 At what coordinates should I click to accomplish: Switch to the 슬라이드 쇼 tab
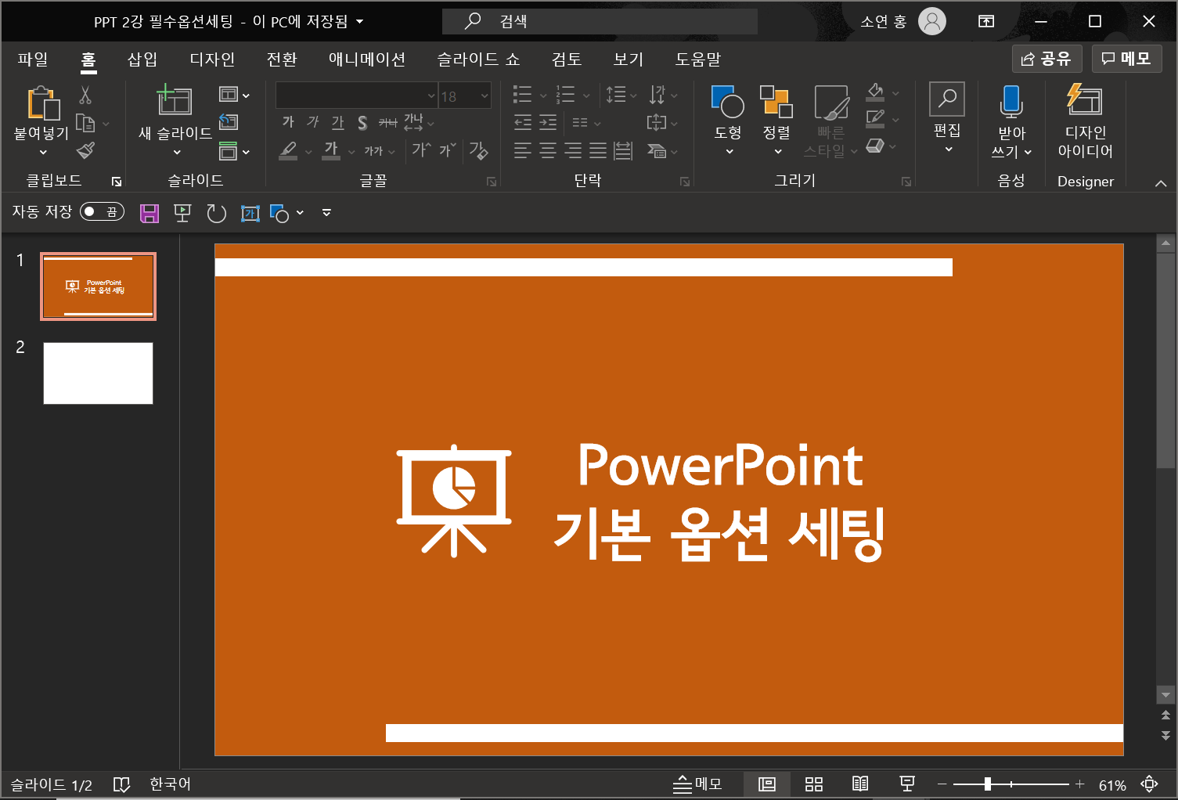(478, 59)
